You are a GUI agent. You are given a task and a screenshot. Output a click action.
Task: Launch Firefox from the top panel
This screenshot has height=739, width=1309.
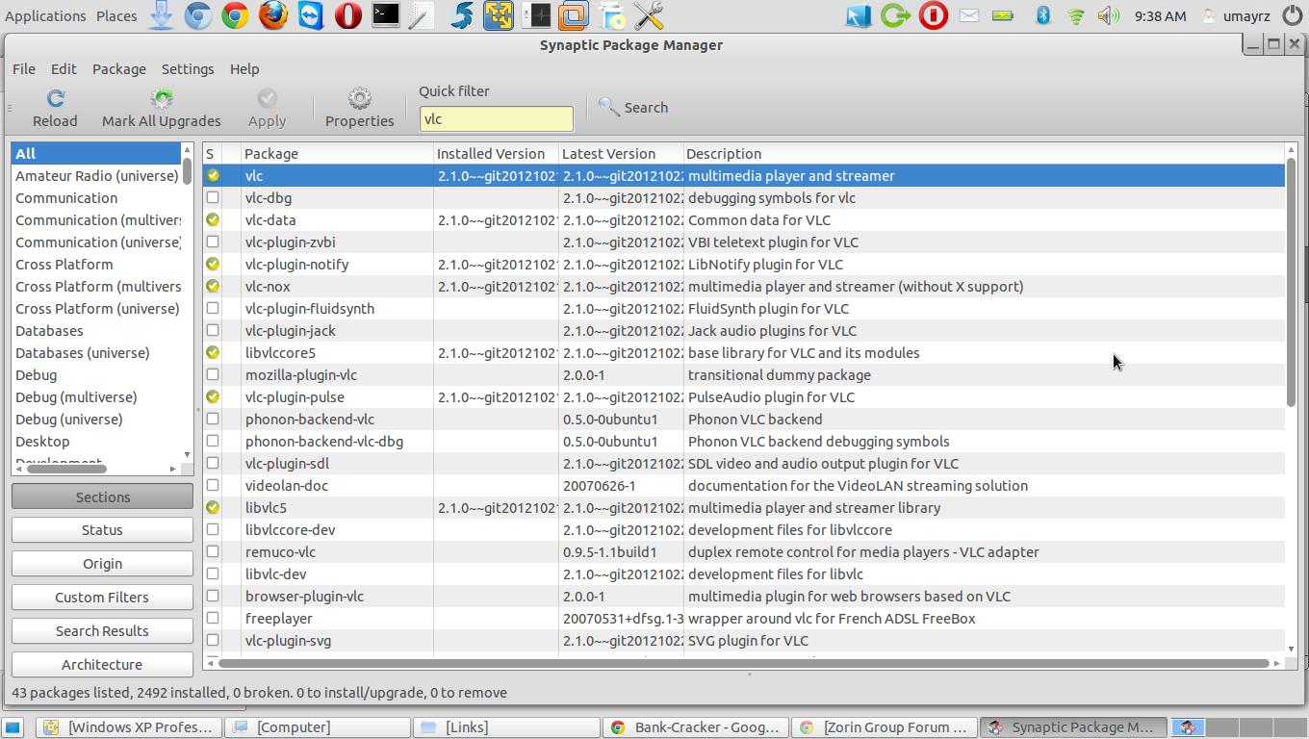273,16
